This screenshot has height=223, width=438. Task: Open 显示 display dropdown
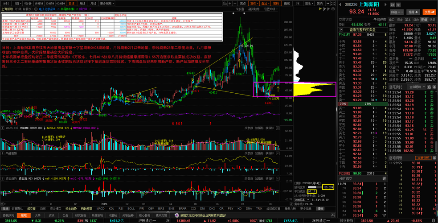[x=309, y=4]
